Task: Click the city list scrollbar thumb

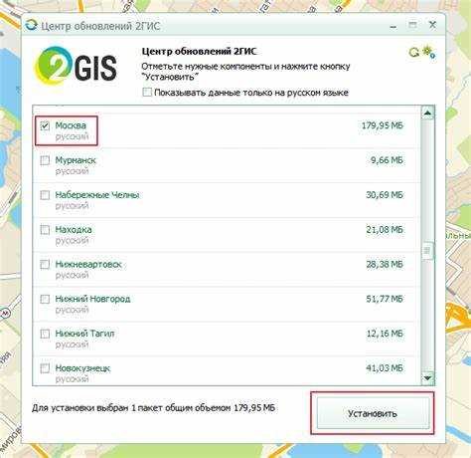Action: (x=427, y=250)
